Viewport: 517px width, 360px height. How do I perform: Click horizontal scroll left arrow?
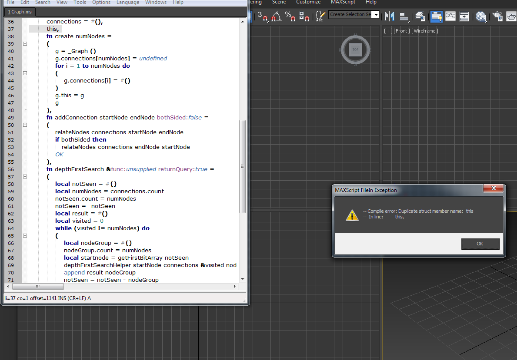click(8, 286)
